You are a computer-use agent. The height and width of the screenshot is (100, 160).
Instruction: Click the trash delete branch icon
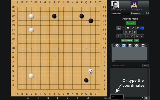point(134,32)
